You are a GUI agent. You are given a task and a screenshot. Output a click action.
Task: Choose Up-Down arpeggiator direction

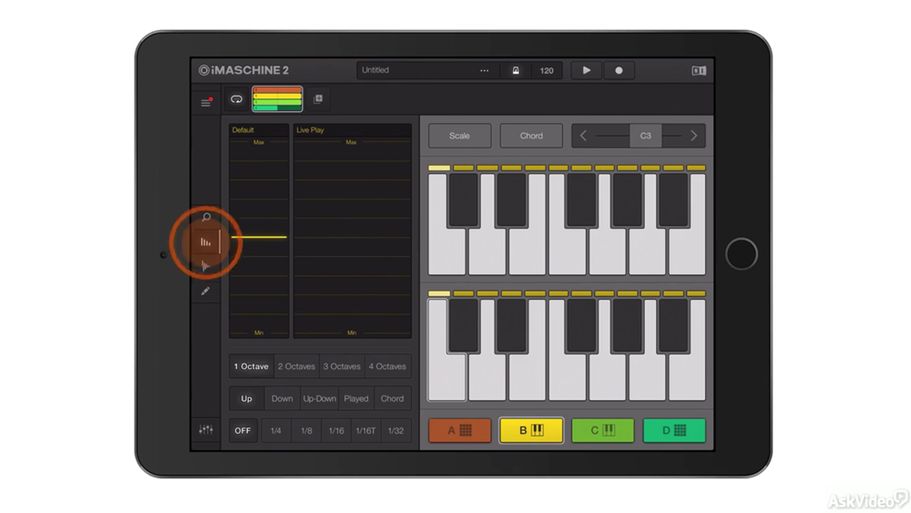click(x=320, y=398)
